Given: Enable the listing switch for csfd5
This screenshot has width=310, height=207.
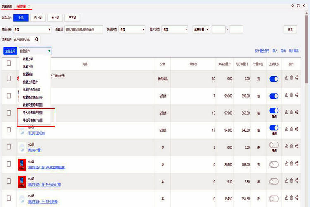Looking at the screenshot, I should [x=274, y=164].
